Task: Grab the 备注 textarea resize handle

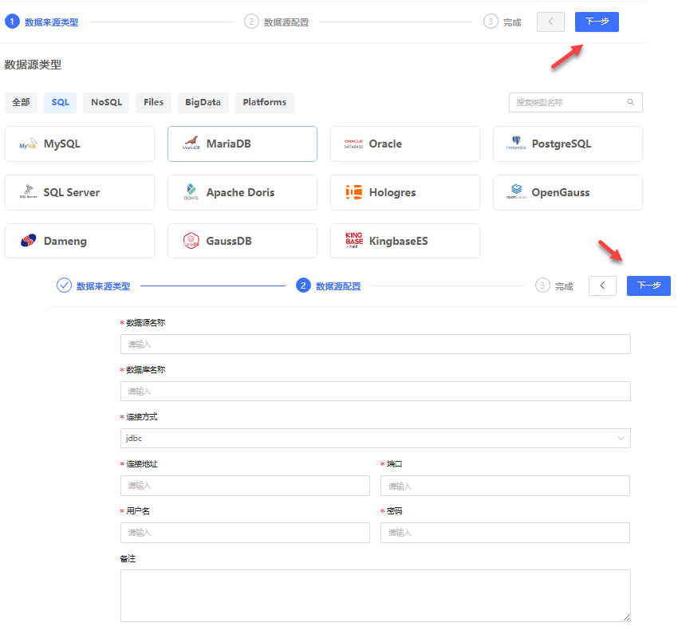Action: click(626, 618)
